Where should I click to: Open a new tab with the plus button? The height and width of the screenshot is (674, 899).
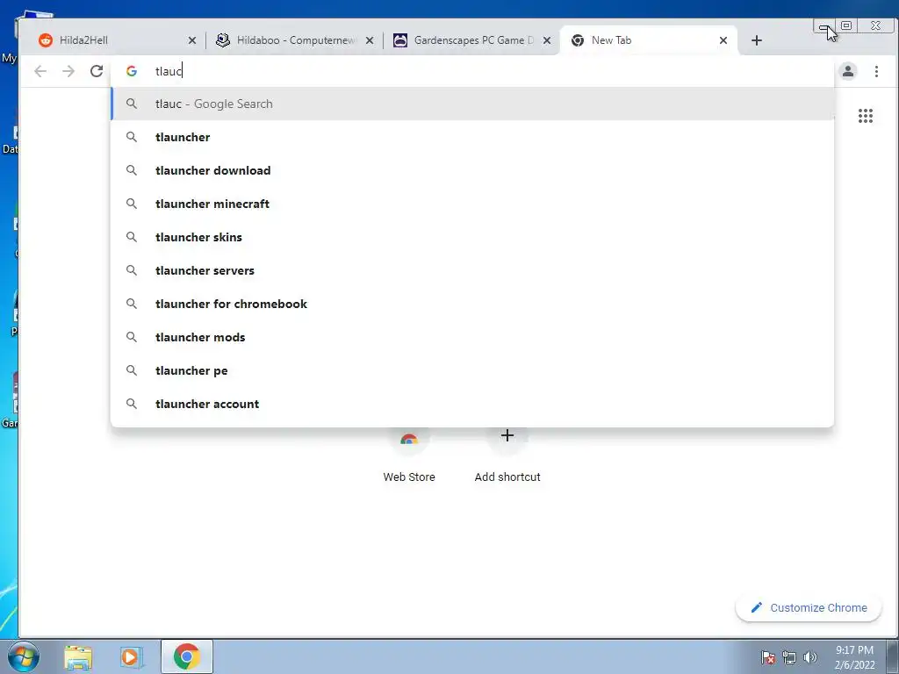tap(756, 40)
